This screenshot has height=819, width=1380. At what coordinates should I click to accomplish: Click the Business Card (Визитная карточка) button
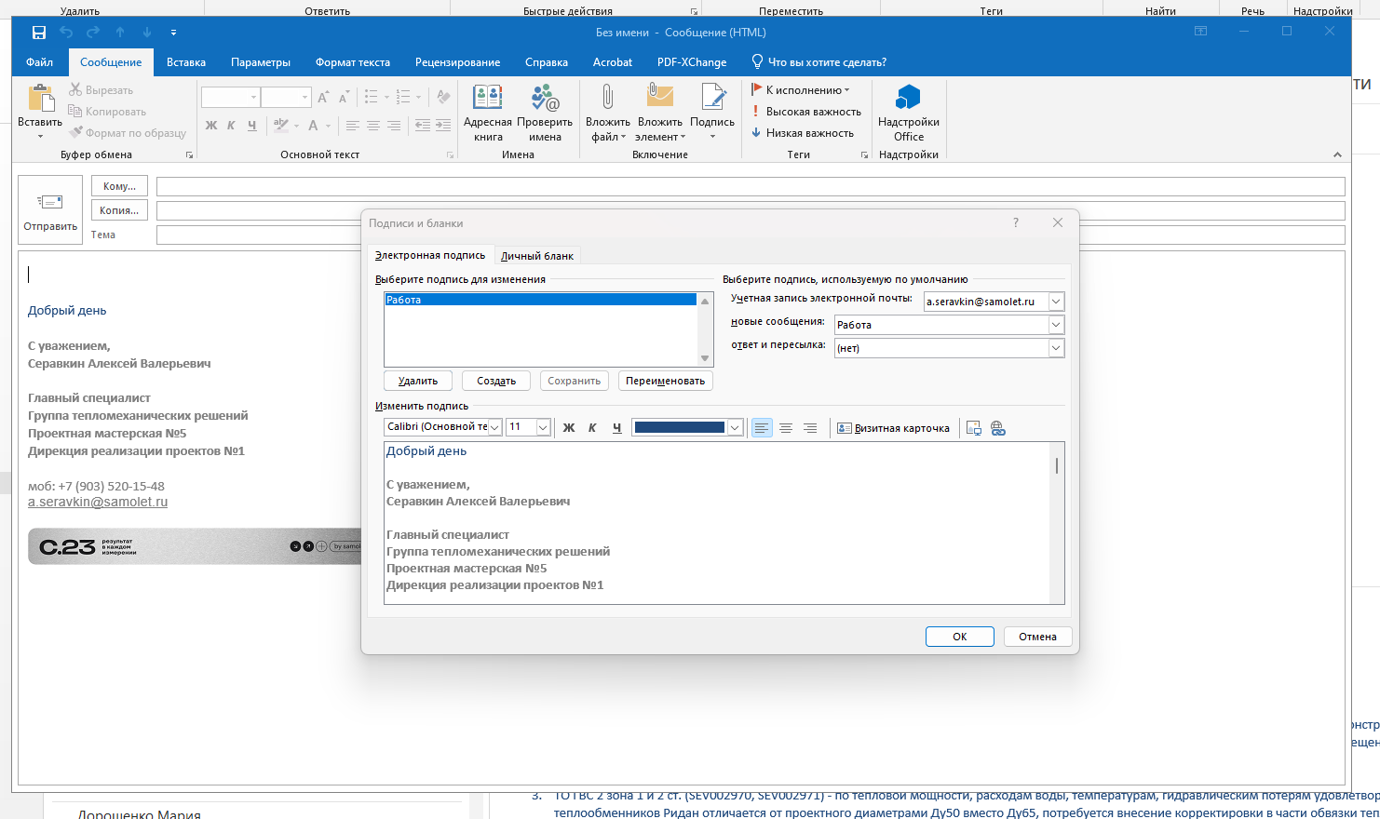(x=893, y=428)
